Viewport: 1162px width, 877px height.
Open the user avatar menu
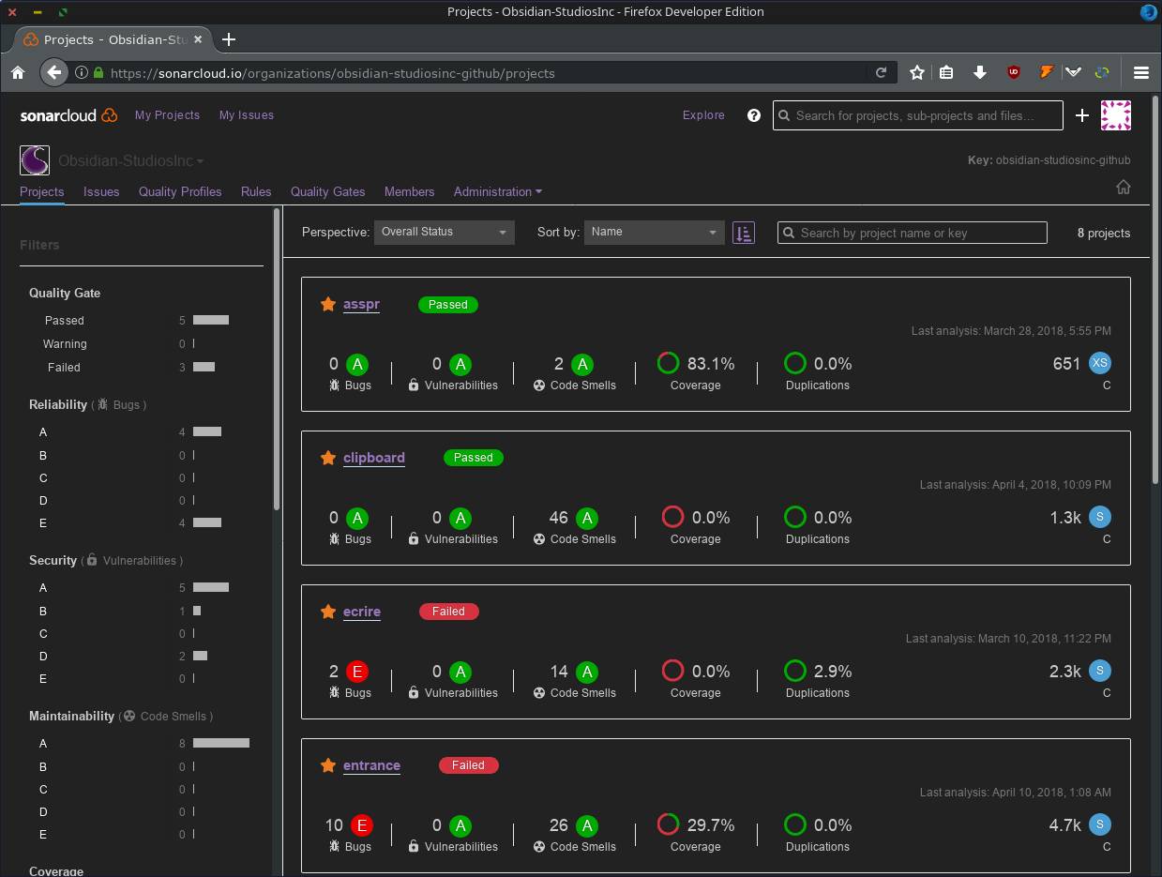point(1115,115)
